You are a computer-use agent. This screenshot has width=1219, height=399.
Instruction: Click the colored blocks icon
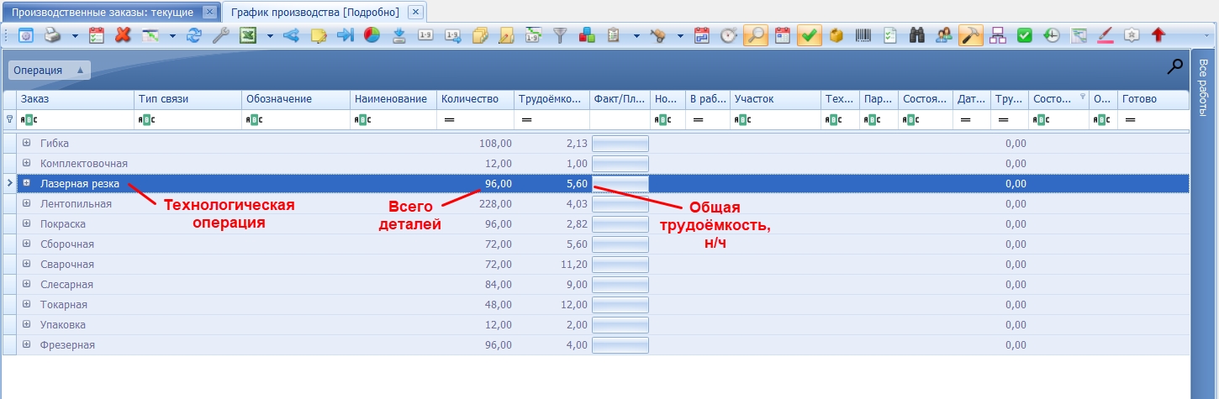click(587, 35)
